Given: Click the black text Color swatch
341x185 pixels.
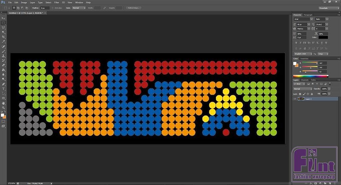Looking at the screenshot, I should point(323,37).
